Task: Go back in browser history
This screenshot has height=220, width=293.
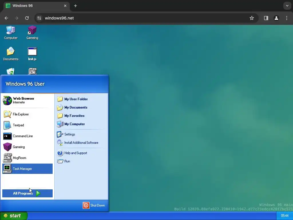Action: pos(6,18)
